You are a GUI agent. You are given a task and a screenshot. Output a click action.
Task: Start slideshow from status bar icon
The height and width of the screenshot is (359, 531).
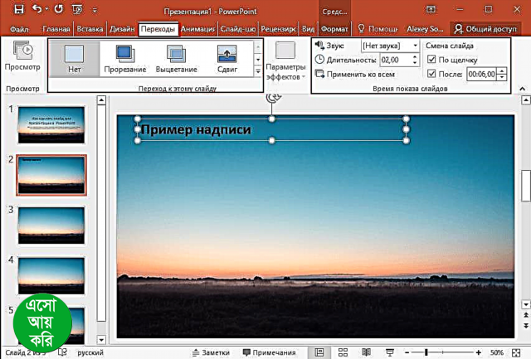coord(391,352)
